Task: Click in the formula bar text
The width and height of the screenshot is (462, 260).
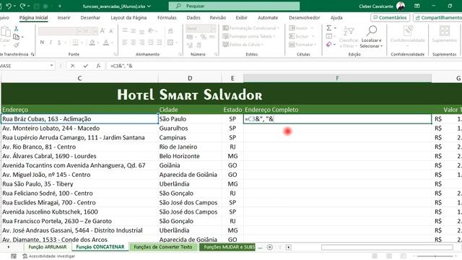Action: pyautogui.click(x=121, y=66)
